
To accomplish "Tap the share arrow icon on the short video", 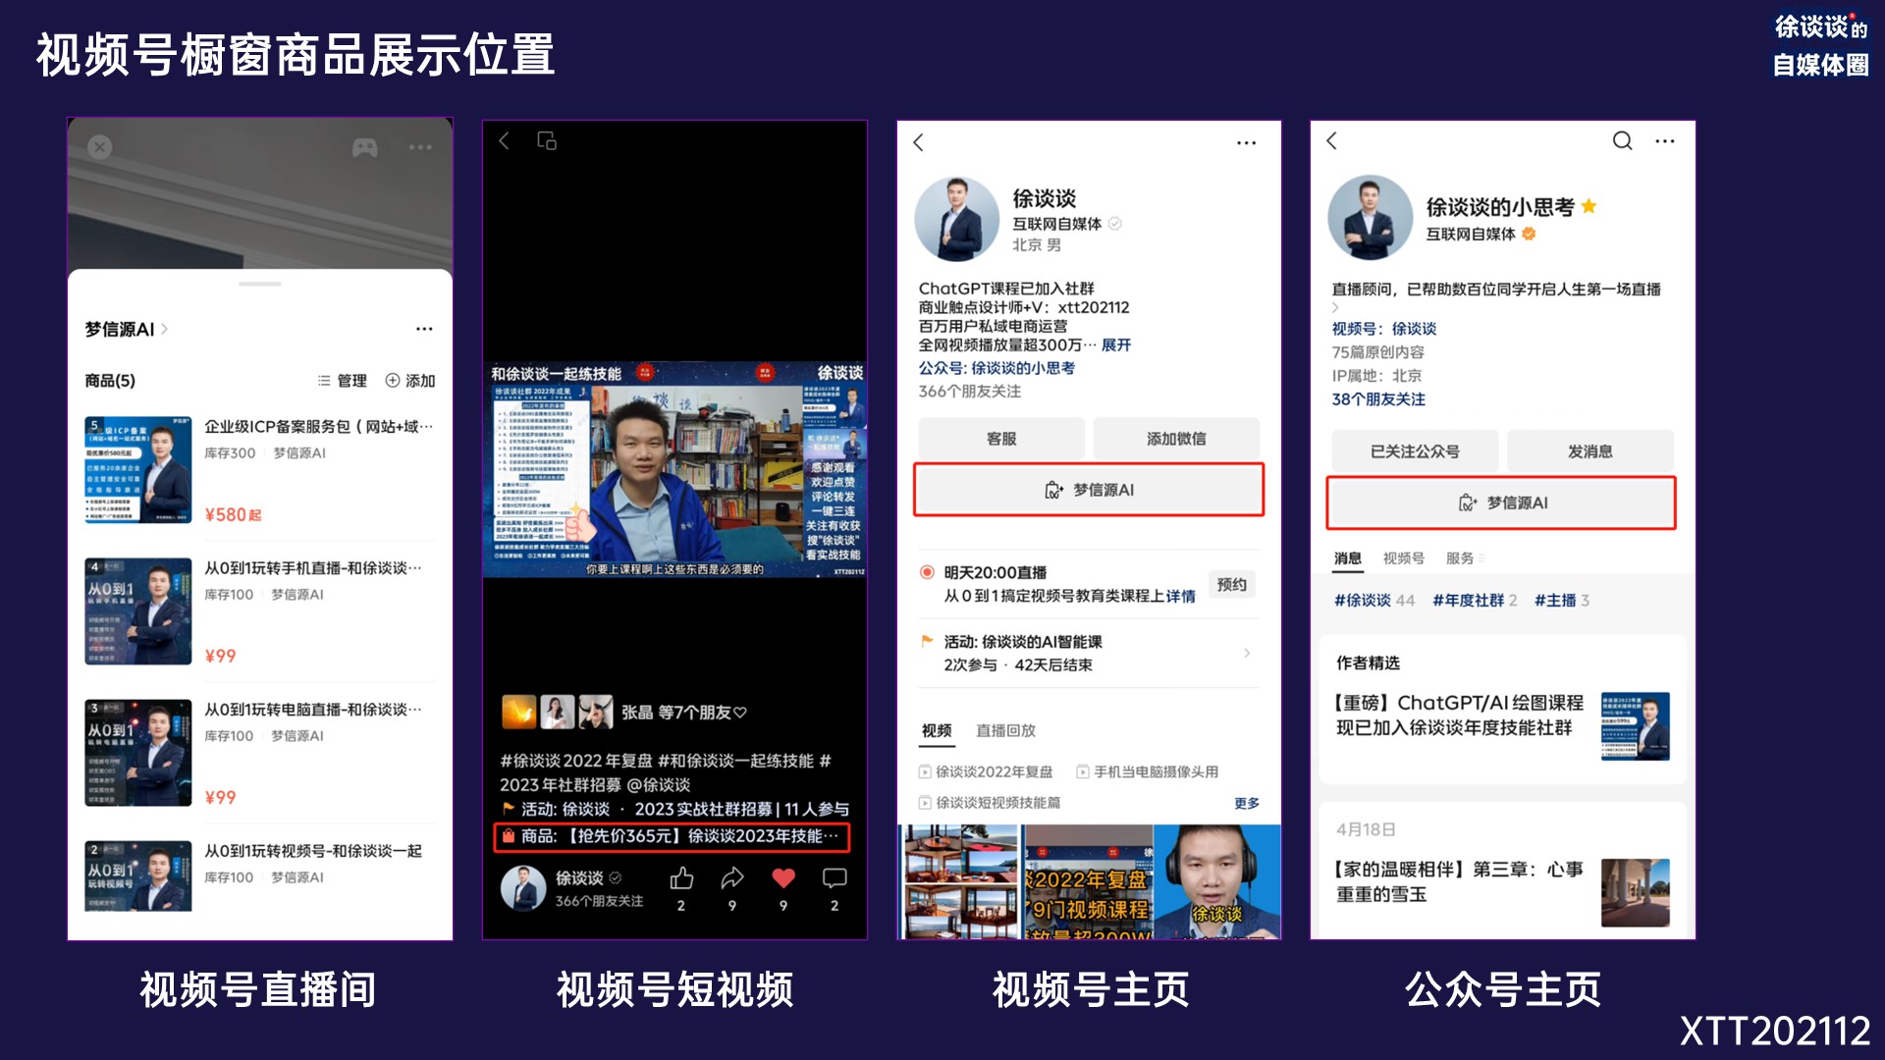I will point(732,878).
